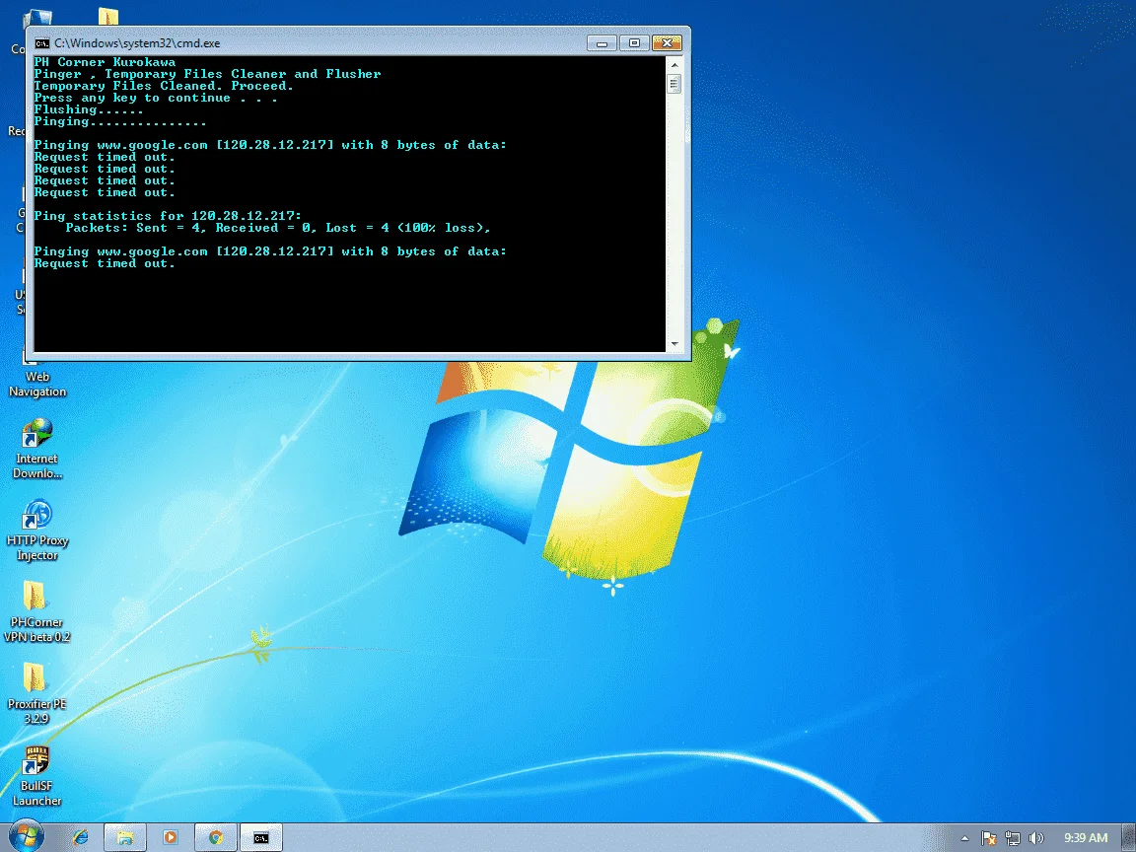Open Windows Media Player from the taskbar
Viewport: 1136px width, 852px height.
pyautogui.click(x=171, y=837)
